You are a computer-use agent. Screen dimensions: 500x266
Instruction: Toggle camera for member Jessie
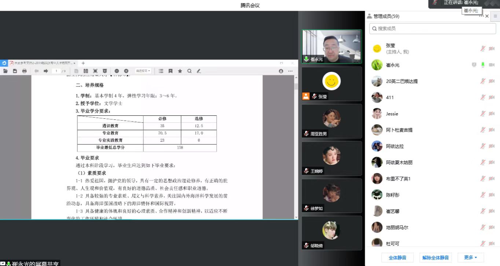(492, 114)
